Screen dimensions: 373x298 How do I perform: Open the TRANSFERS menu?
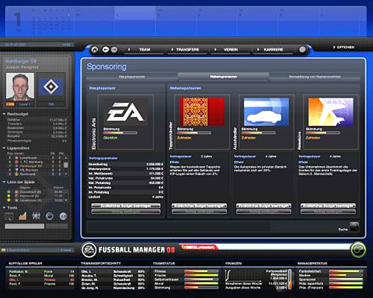pos(188,50)
